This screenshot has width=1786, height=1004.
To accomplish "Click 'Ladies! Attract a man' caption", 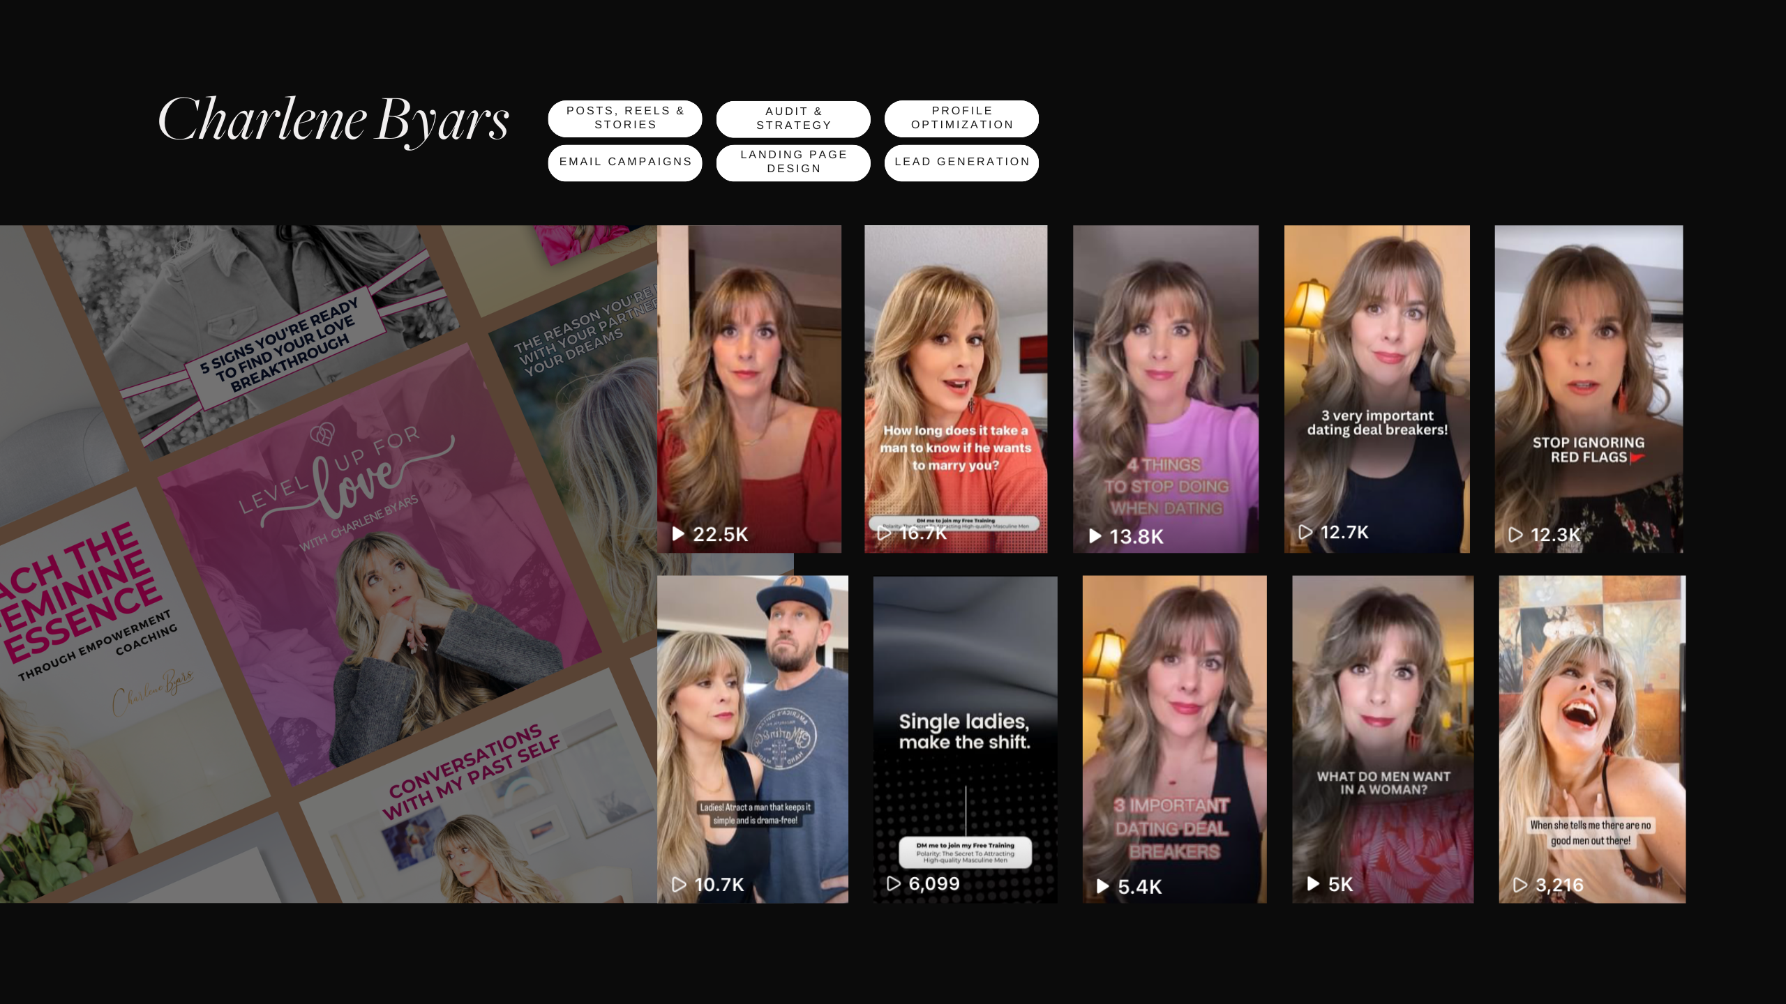I will tap(756, 814).
